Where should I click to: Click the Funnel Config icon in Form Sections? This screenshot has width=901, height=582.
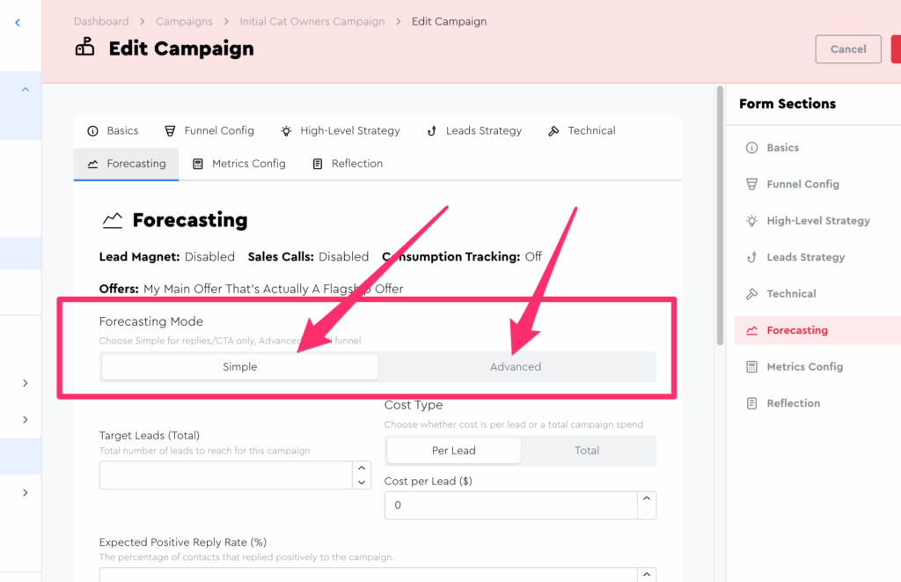point(751,184)
